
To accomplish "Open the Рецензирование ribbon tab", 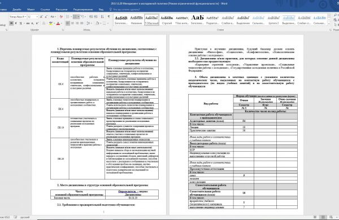I will [x=83, y=10].
